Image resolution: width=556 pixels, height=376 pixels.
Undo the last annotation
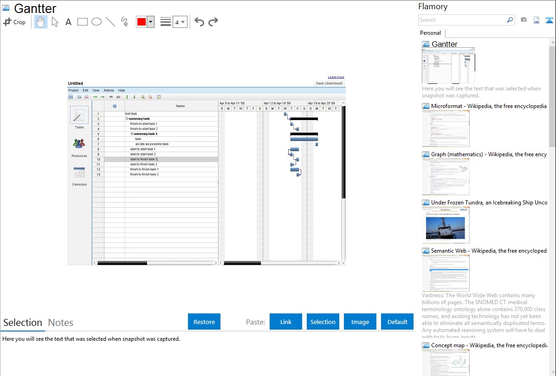[x=199, y=22]
